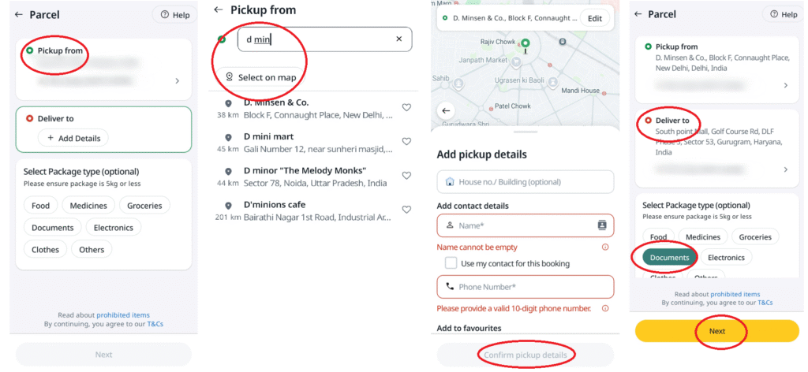Pick the Groceries package type on last screen

point(755,236)
